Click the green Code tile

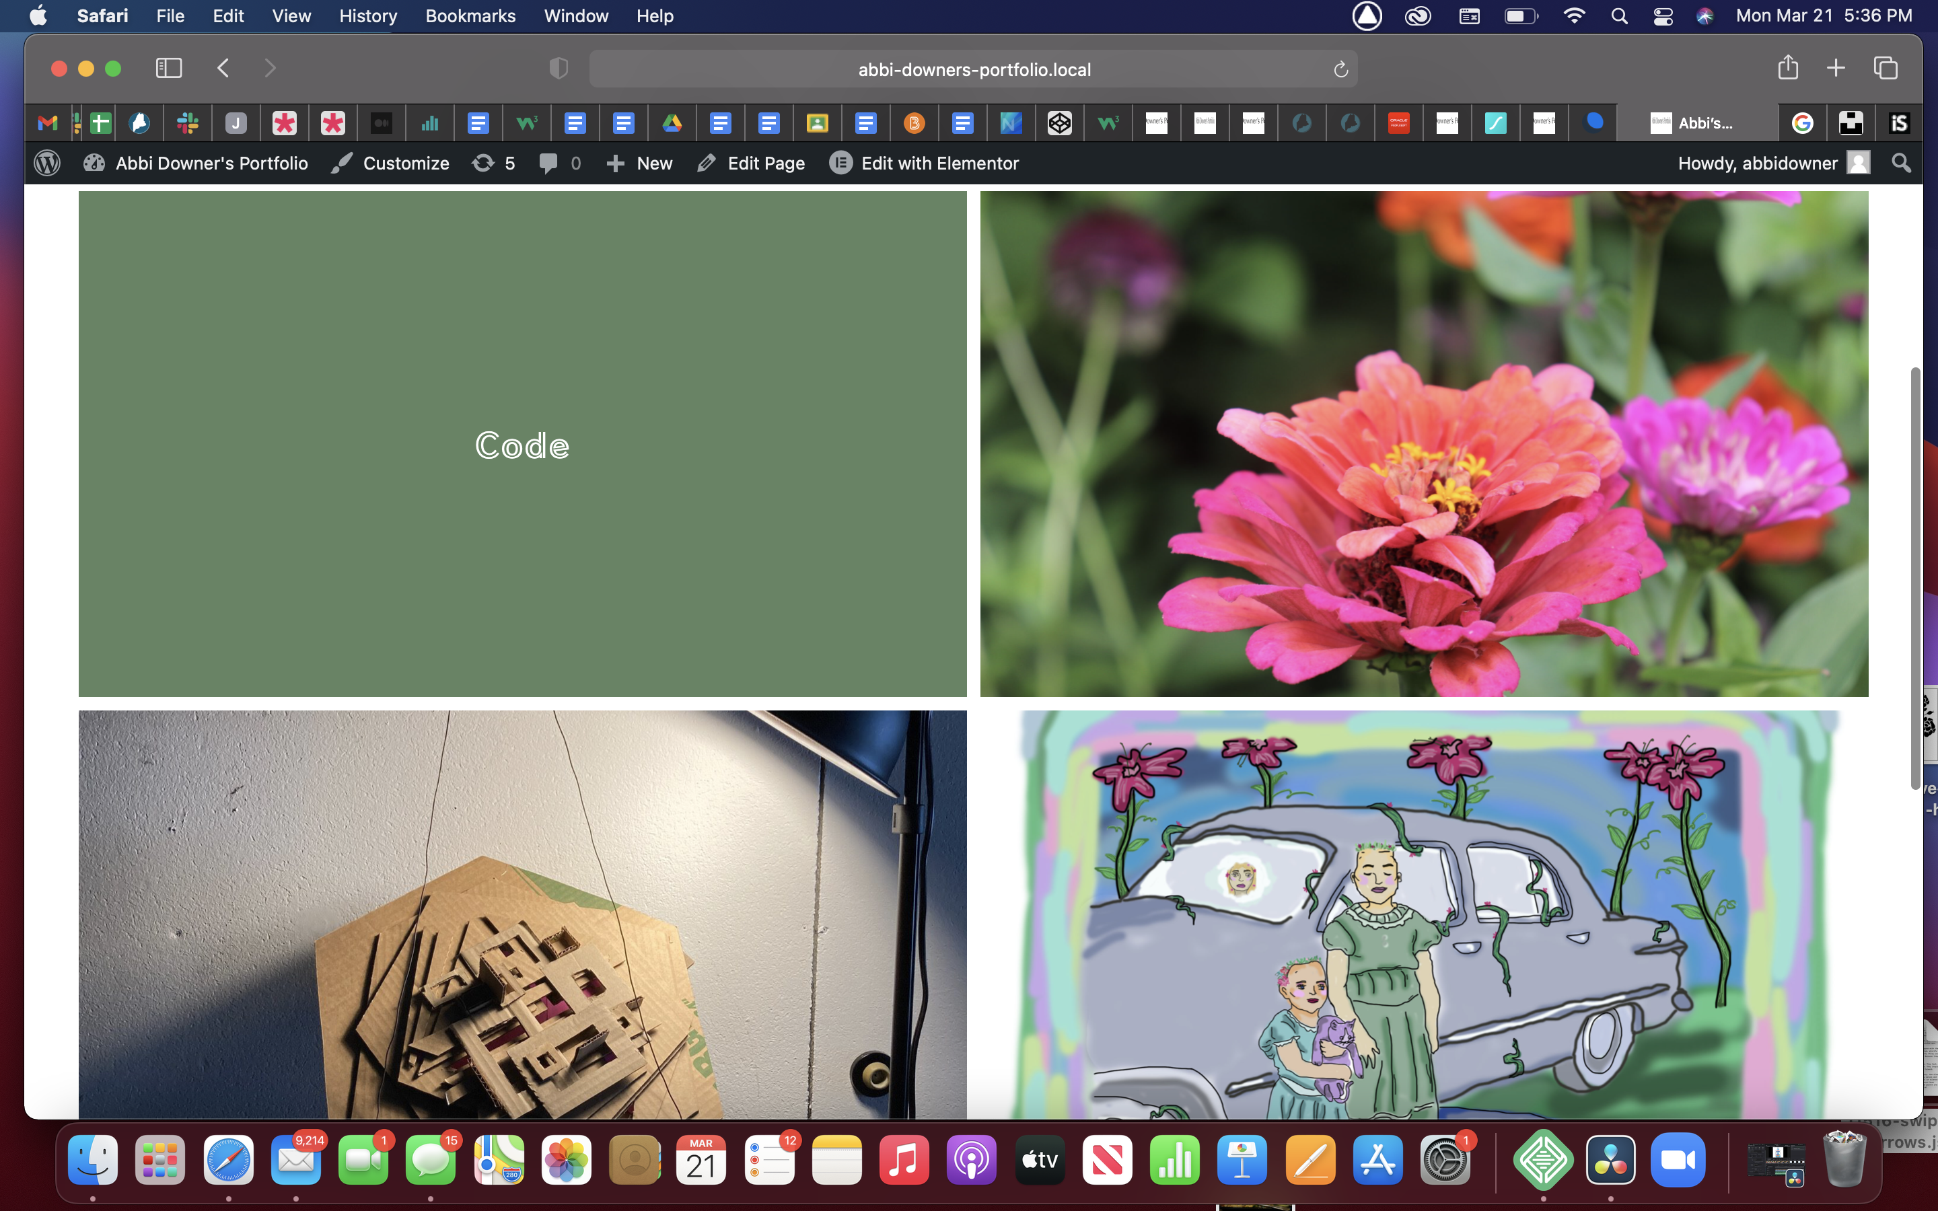coord(522,444)
